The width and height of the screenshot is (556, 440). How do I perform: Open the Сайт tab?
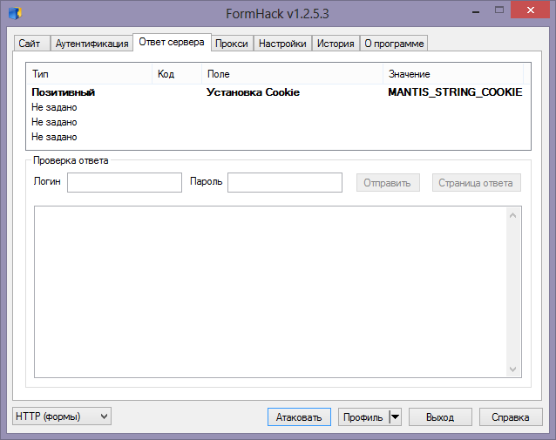tap(29, 44)
